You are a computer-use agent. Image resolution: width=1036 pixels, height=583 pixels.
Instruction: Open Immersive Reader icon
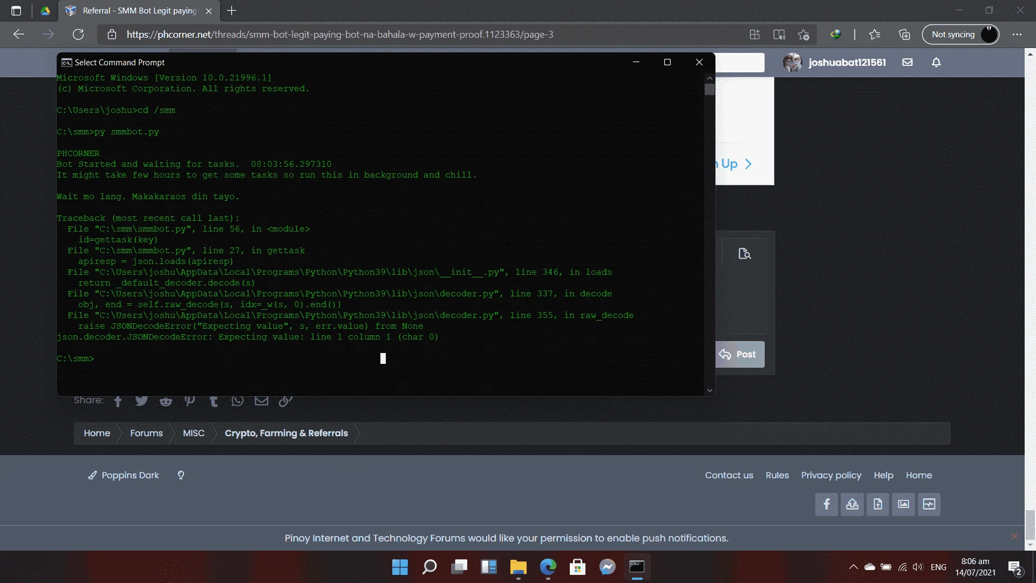tap(779, 35)
